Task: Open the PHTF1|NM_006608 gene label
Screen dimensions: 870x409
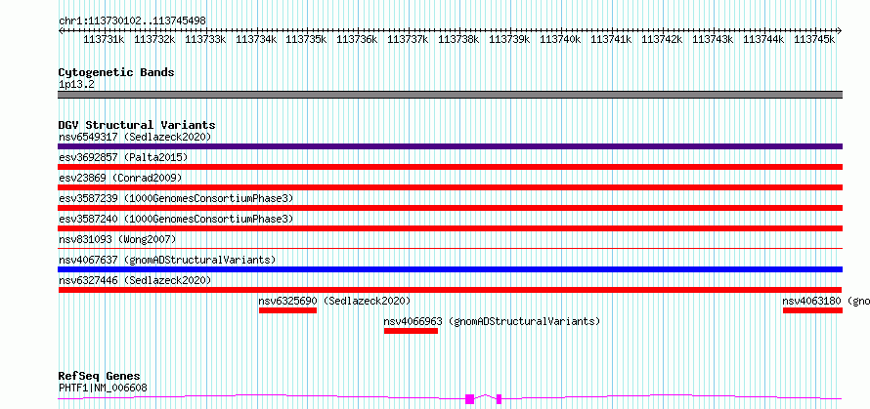Action: click(x=103, y=388)
